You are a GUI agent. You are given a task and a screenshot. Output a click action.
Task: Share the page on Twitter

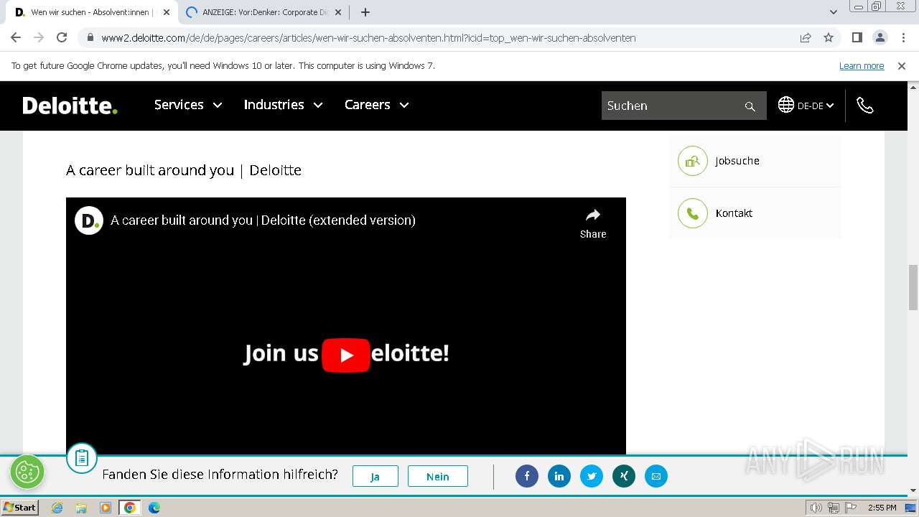(x=592, y=476)
